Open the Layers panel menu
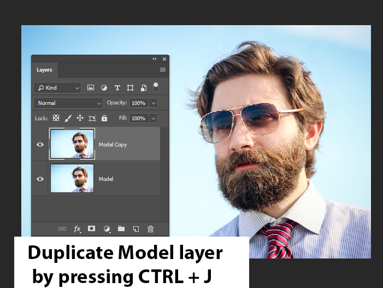This screenshot has width=383, height=288. (x=163, y=70)
